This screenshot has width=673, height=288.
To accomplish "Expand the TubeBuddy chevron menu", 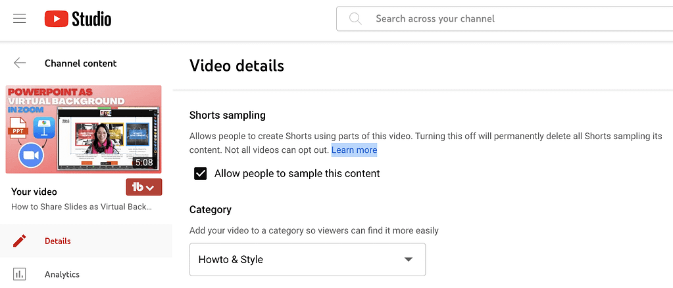I will (151, 188).
